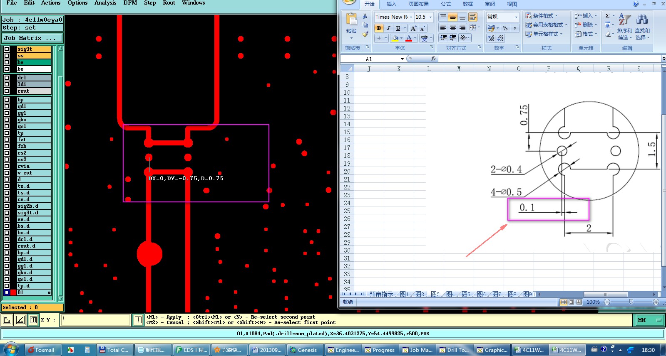Click the 粘贴 paste button in Excel

point(352,26)
